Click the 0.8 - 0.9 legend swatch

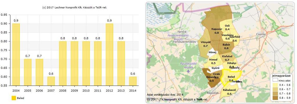[x=275, y=98]
